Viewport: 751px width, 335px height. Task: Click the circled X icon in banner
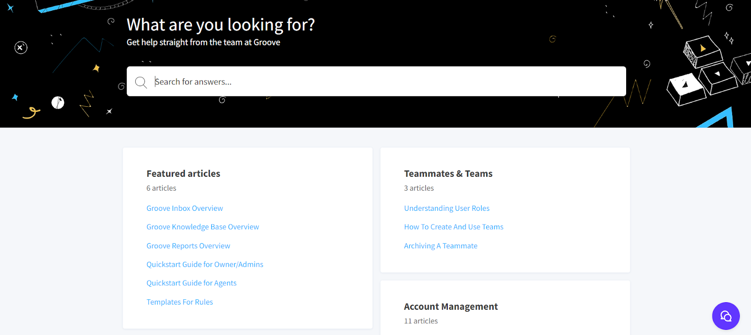(x=21, y=48)
